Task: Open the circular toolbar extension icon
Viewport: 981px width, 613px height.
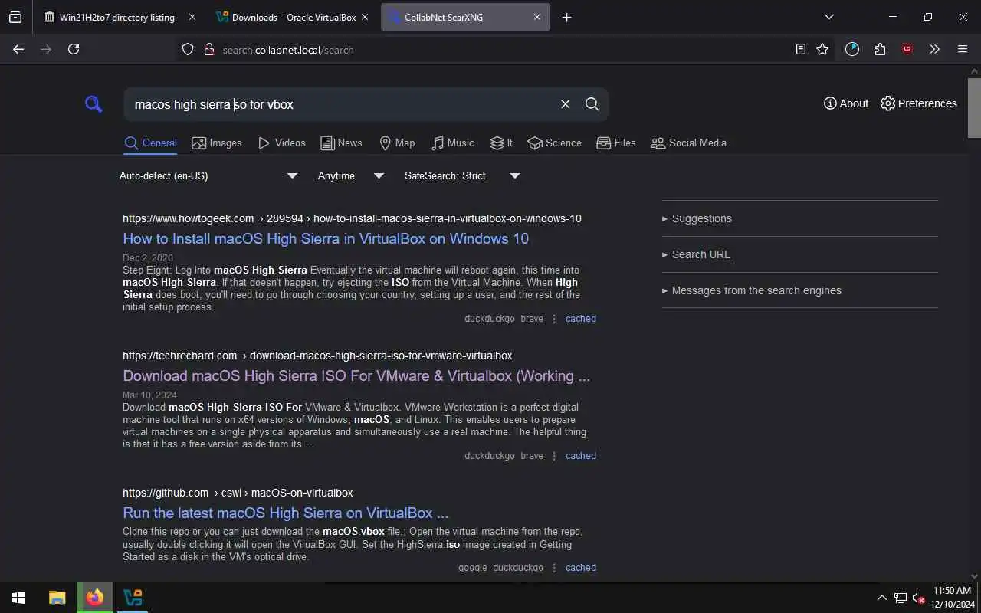Action: [x=852, y=49]
